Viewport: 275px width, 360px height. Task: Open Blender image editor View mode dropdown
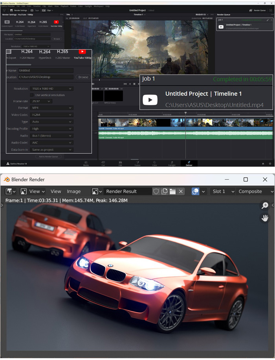pos(32,191)
